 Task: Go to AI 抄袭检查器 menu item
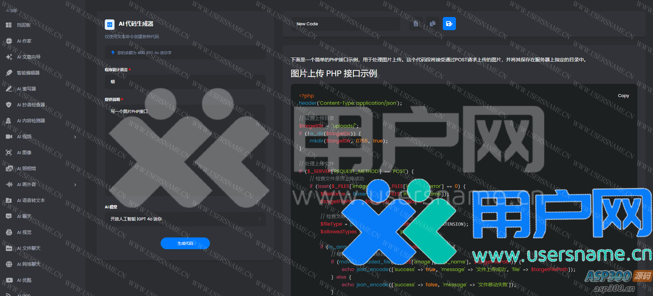[31, 105]
